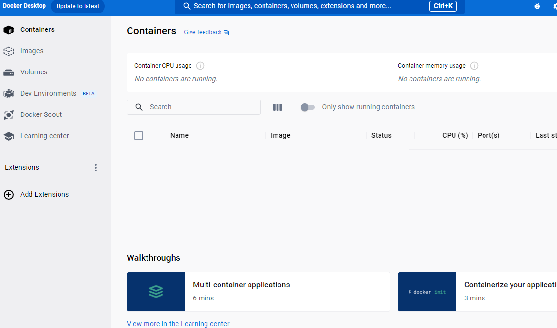The image size is (557, 328).
Task: Click the Multi-container applications stack thumbnail
Action: tap(156, 292)
